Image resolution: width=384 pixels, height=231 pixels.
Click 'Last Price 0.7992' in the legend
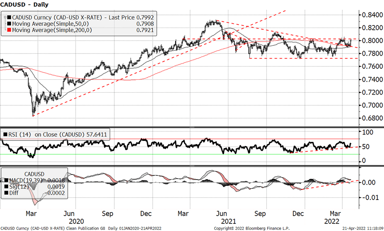(x=131, y=17)
